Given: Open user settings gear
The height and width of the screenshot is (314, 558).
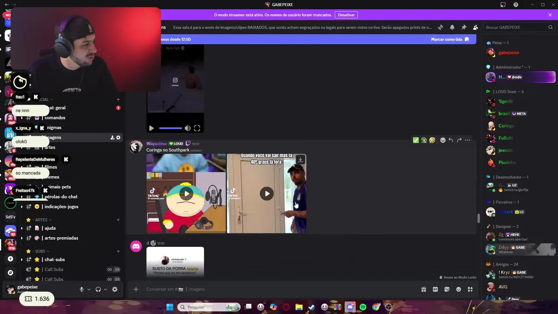Looking at the screenshot, I should point(115,289).
